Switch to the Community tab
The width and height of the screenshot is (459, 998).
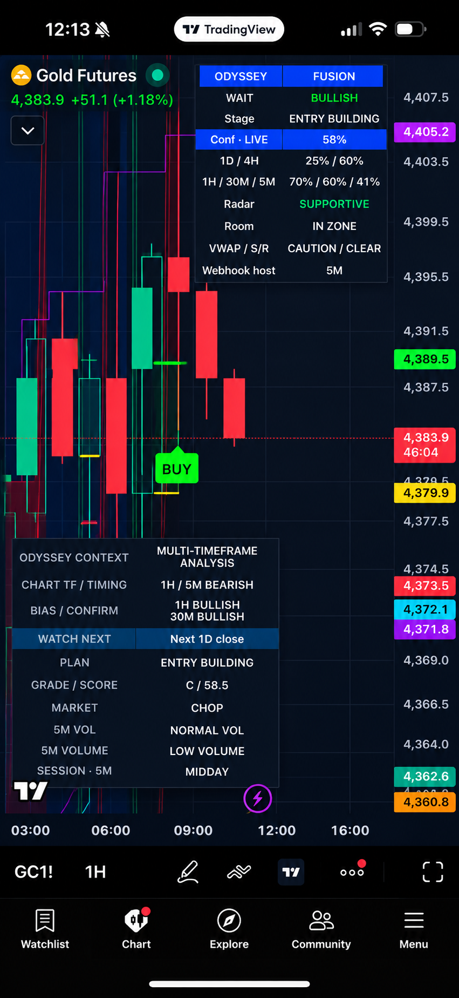(321, 929)
